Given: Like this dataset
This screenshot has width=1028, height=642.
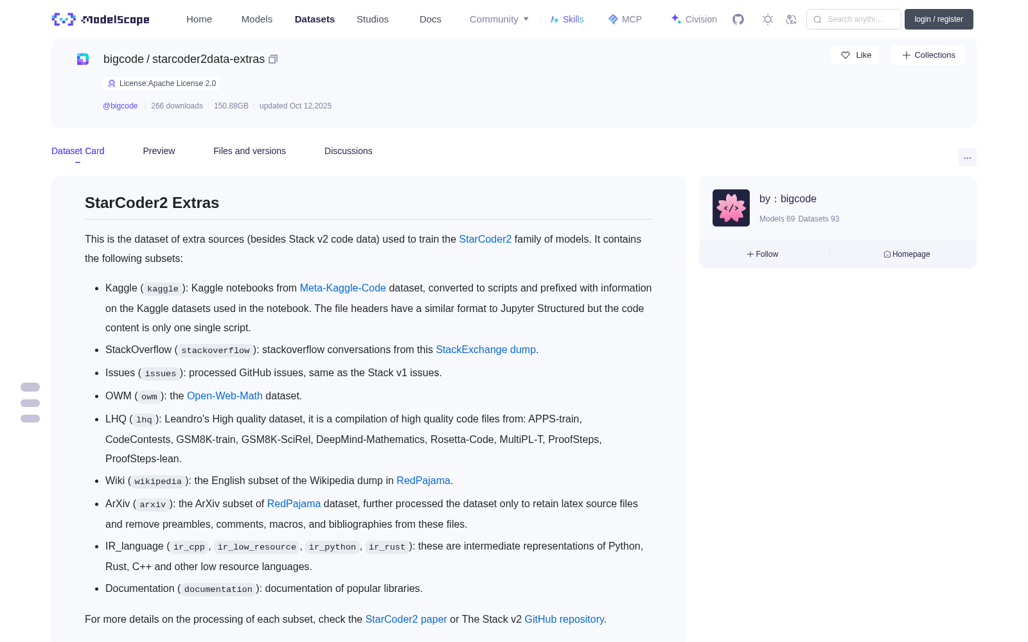Looking at the screenshot, I should click(855, 55).
